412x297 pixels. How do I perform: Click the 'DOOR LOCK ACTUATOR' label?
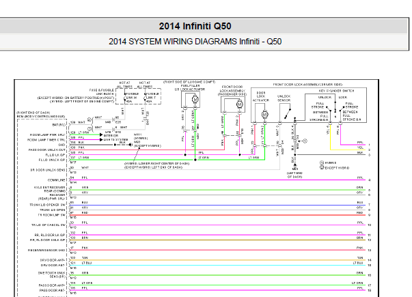(261, 97)
